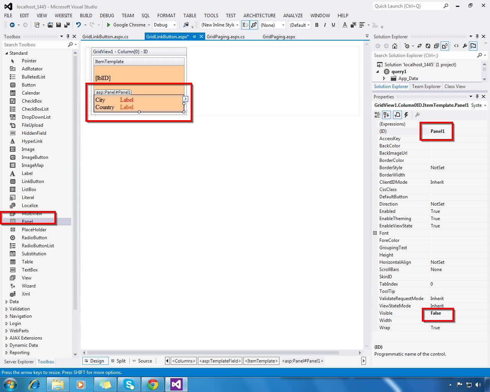Image resolution: width=490 pixels, height=392 pixels.
Task: Refresh the Solution Explorer
Action: coord(428,46)
